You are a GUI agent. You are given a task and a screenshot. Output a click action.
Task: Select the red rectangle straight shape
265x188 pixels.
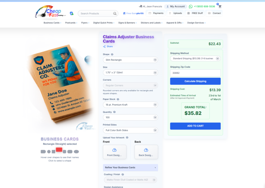coord(59,149)
